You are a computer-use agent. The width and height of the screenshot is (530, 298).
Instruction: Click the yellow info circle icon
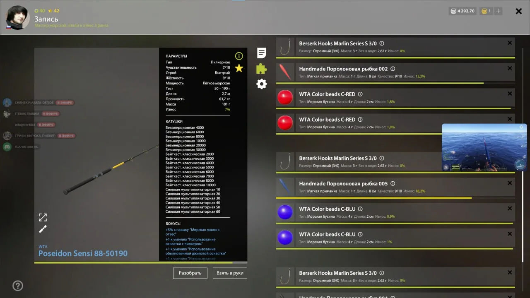pyautogui.click(x=239, y=56)
